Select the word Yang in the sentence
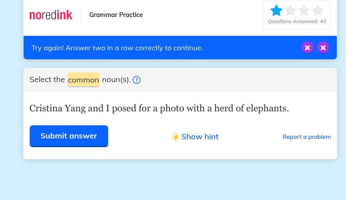This screenshot has width=346, height=200. (x=75, y=108)
